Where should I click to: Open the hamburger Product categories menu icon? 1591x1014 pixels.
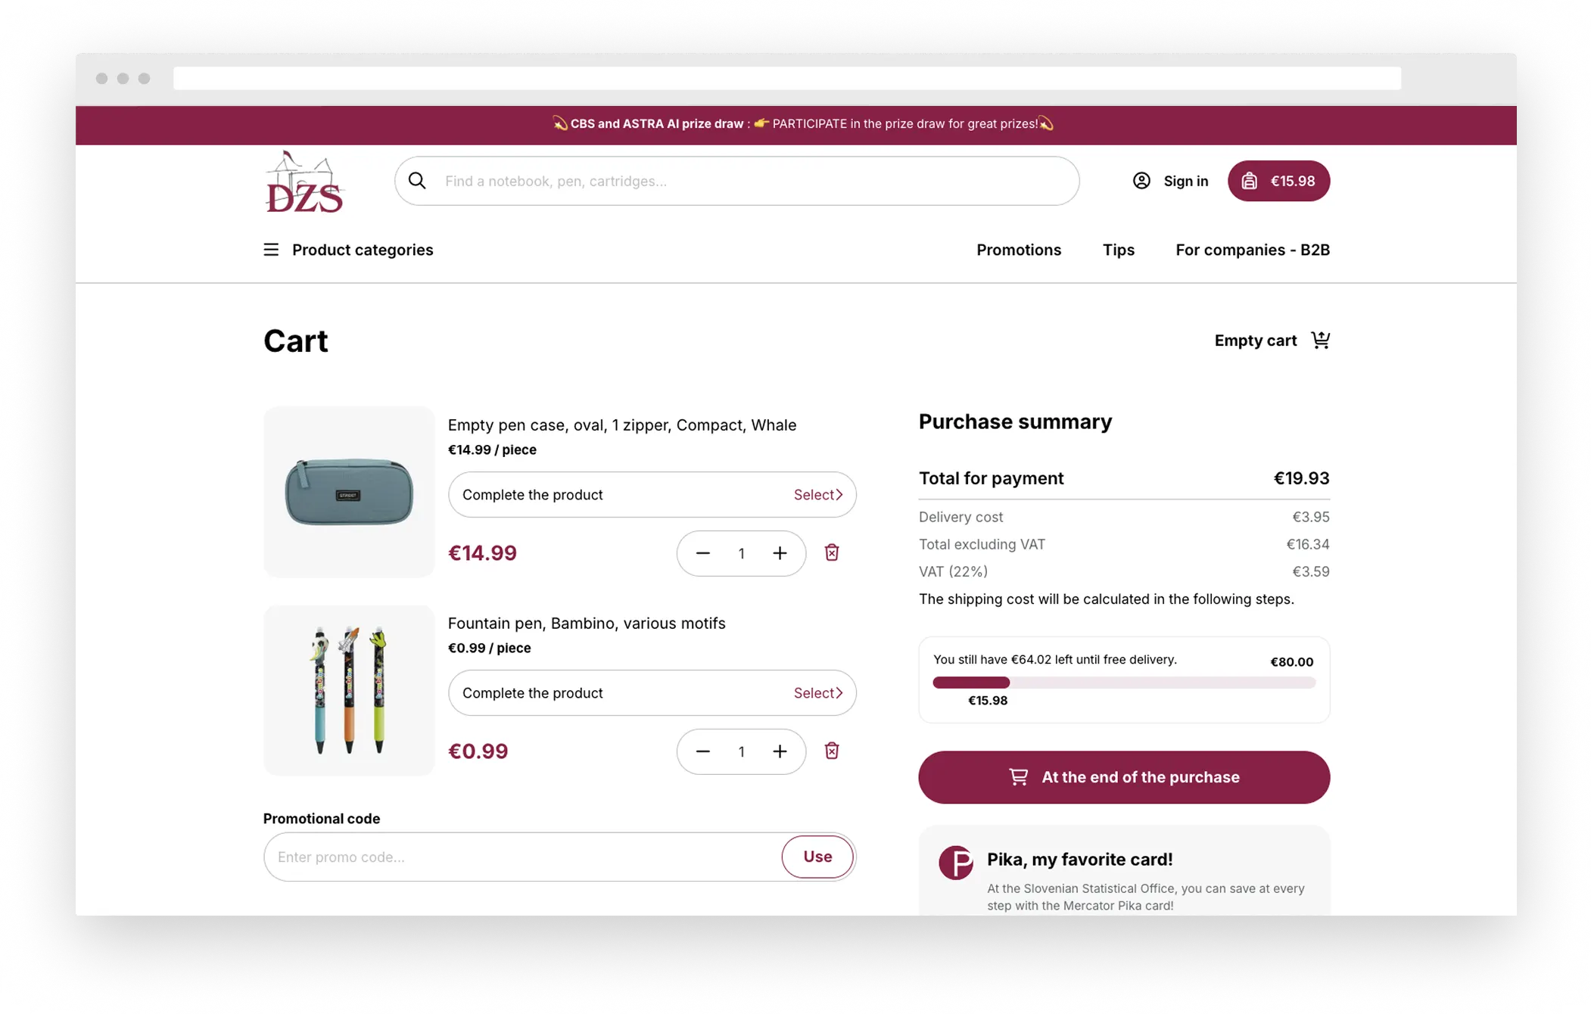tap(271, 250)
